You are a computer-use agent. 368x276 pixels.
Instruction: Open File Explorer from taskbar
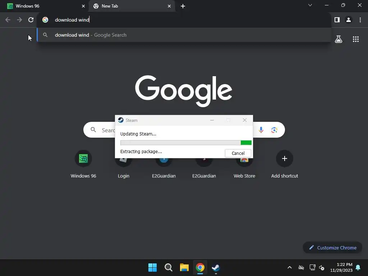(x=184, y=267)
